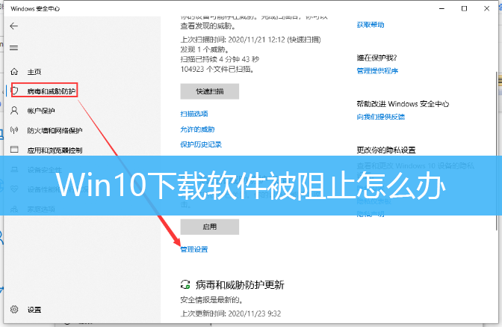Open the 设置 gear icon

pyautogui.click(x=13, y=309)
